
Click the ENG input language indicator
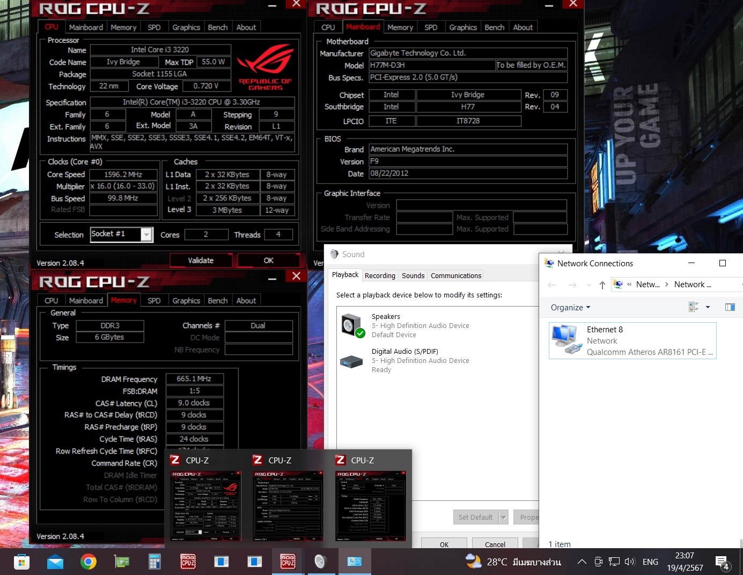point(650,562)
